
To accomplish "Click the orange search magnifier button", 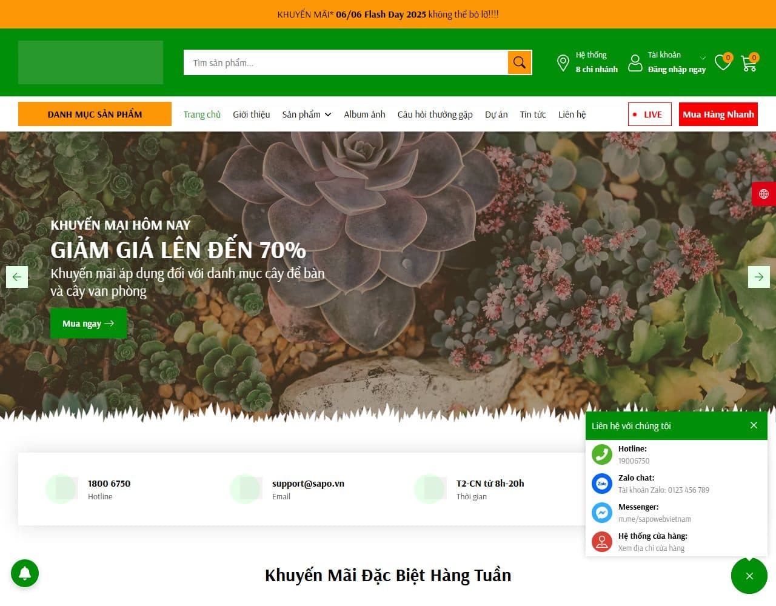I will (x=520, y=62).
